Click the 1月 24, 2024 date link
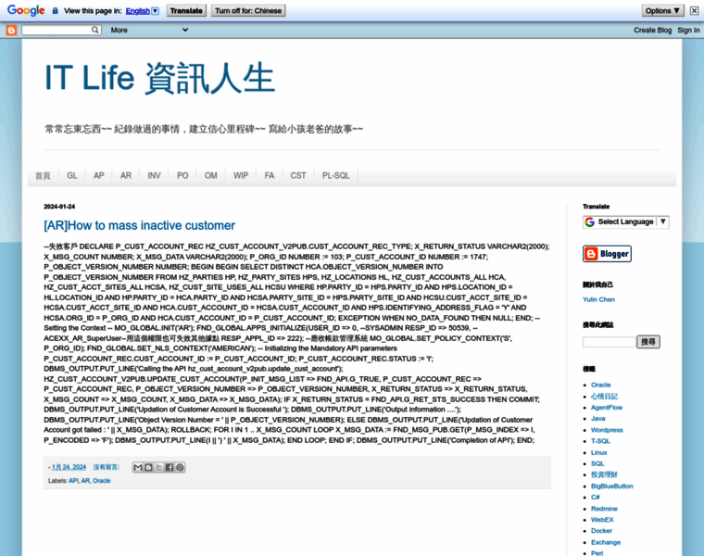The width and height of the screenshot is (704, 556). pos(69,467)
